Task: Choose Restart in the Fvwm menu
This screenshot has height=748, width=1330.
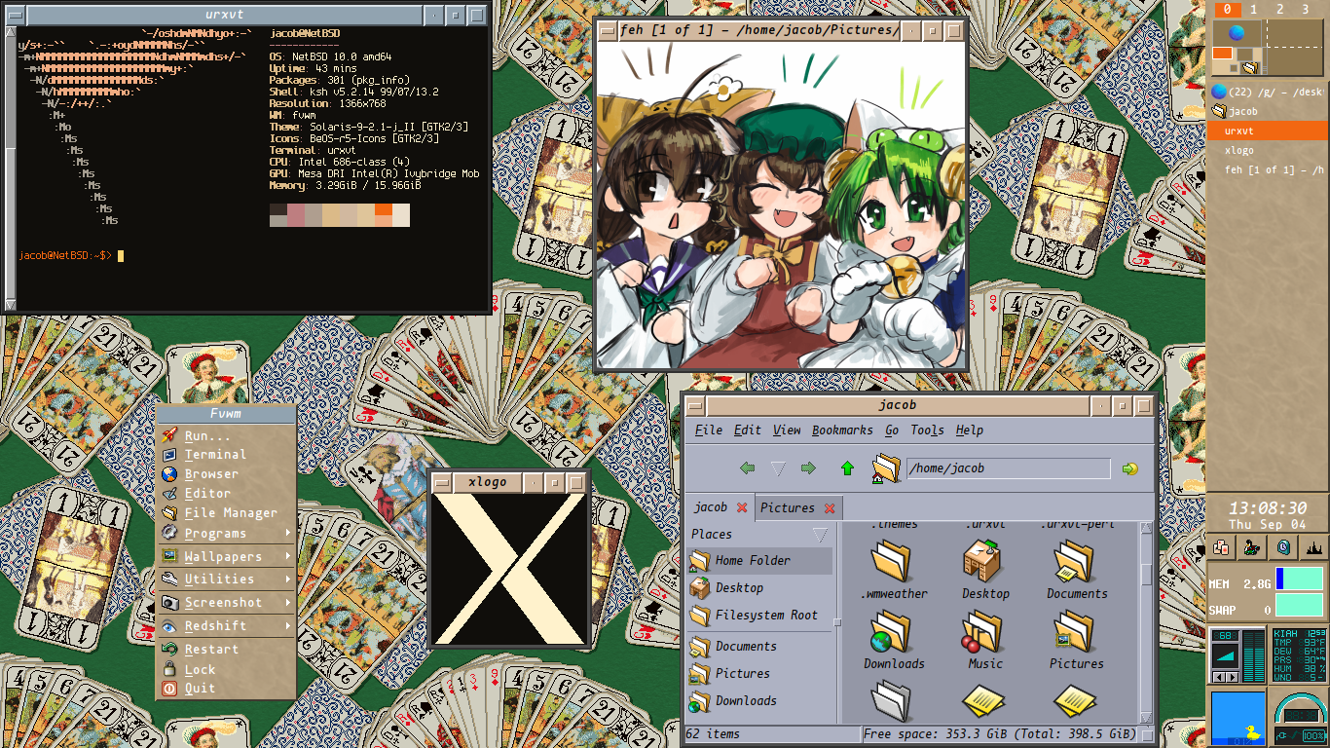Action: (226, 650)
